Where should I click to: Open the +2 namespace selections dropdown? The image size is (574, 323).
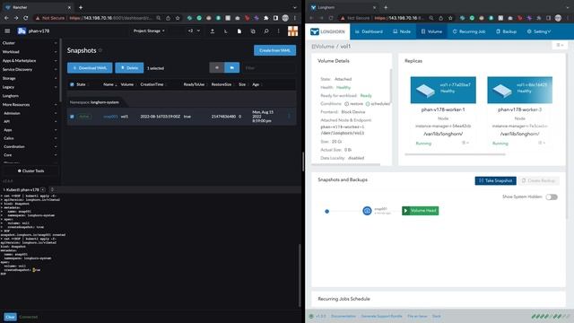(x=194, y=31)
